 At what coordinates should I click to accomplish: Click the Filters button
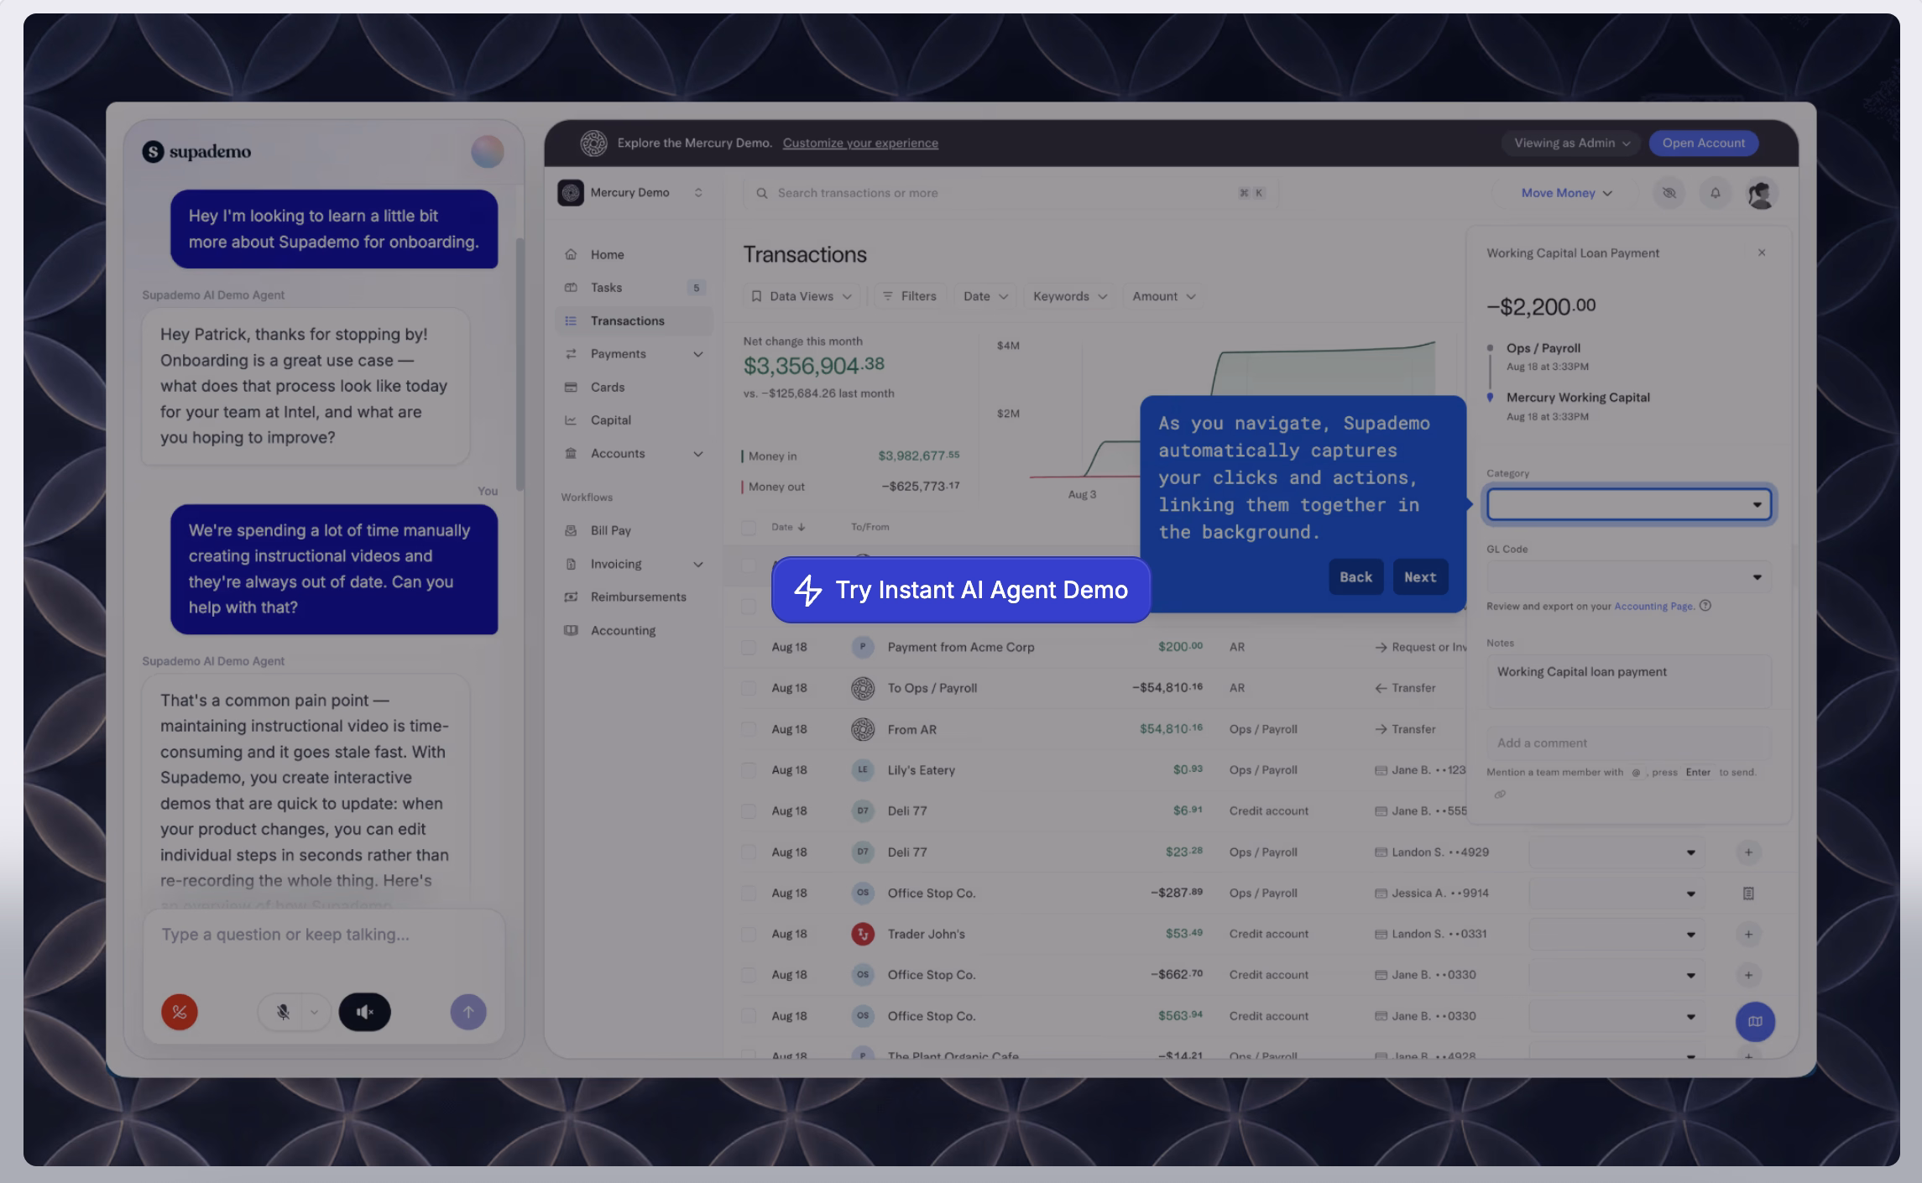click(x=910, y=296)
